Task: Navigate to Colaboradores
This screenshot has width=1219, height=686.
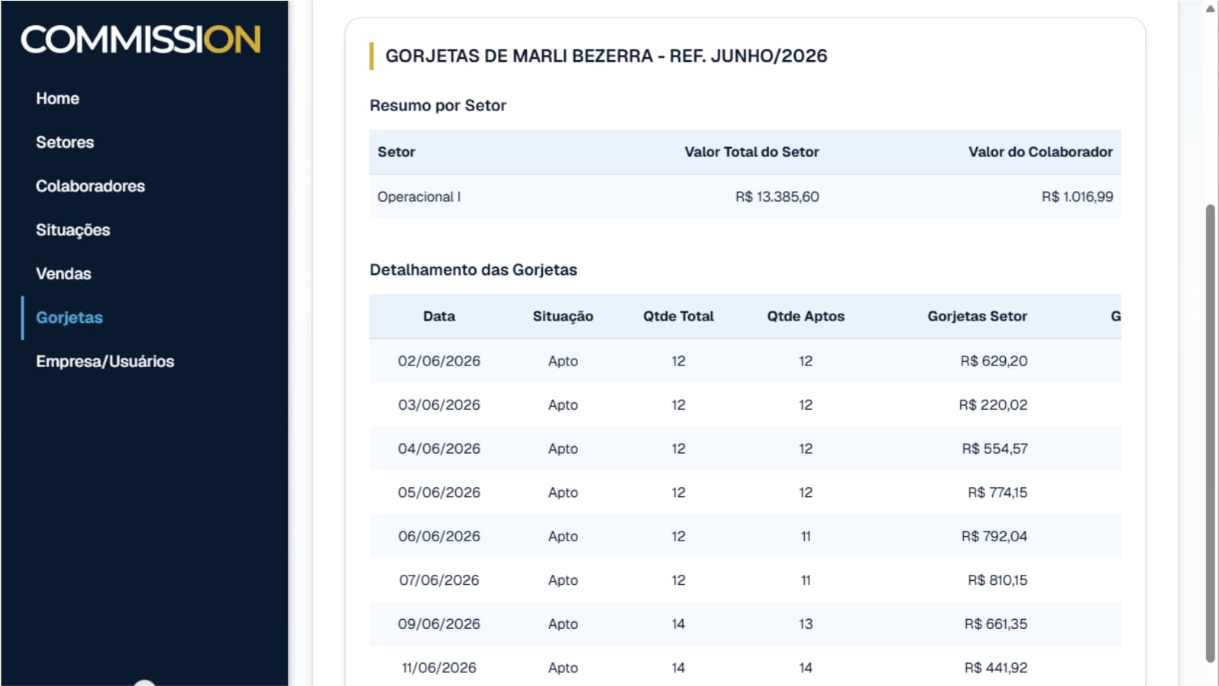Action: coord(91,186)
